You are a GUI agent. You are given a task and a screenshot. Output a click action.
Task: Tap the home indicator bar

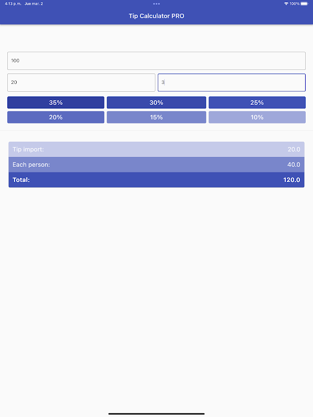tap(156, 414)
